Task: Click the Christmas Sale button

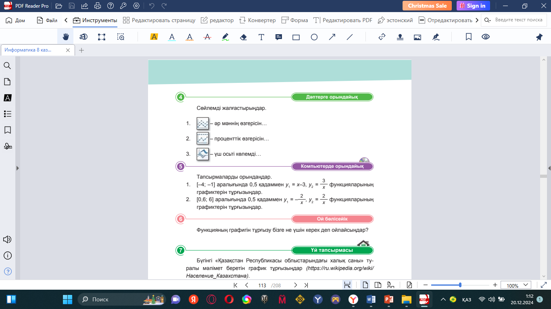Action: pos(427,6)
